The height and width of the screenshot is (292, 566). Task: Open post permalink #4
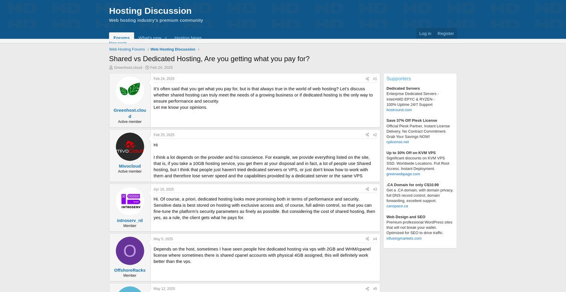click(375, 239)
